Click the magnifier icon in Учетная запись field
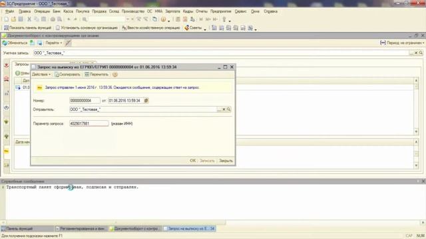Screen dimensions: 426x239 (x=421, y=53)
